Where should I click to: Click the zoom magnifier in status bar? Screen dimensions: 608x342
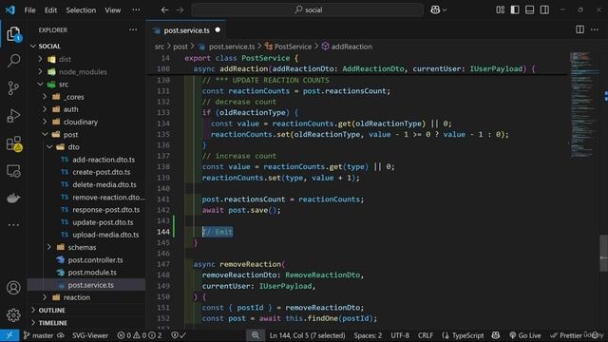point(256,335)
